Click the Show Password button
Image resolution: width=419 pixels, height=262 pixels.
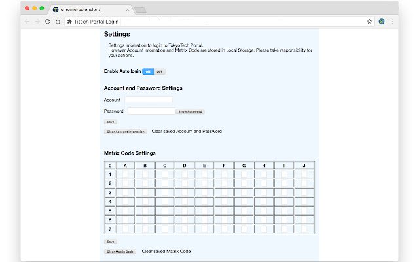pos(190,111)
